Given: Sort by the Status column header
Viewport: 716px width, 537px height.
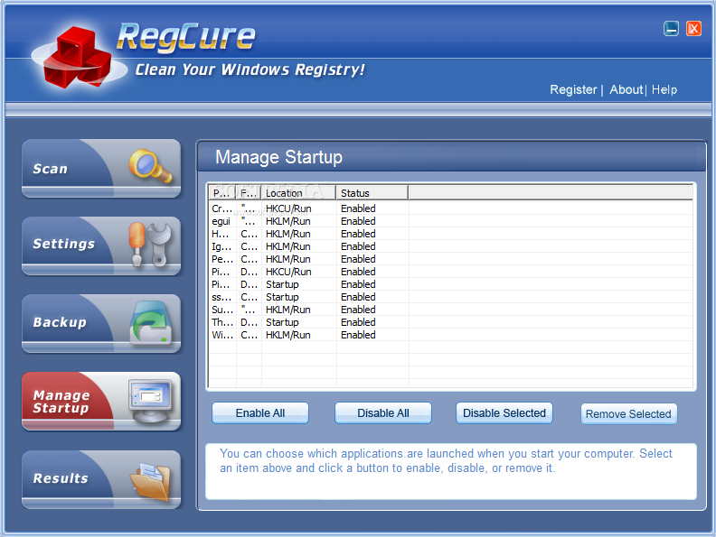Looking at the screenshot, I should 372,193.
